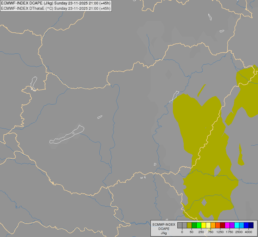Click the 750 legend value
The width and height of the screenshot is (258, 237).
click(x=211, y=232)
